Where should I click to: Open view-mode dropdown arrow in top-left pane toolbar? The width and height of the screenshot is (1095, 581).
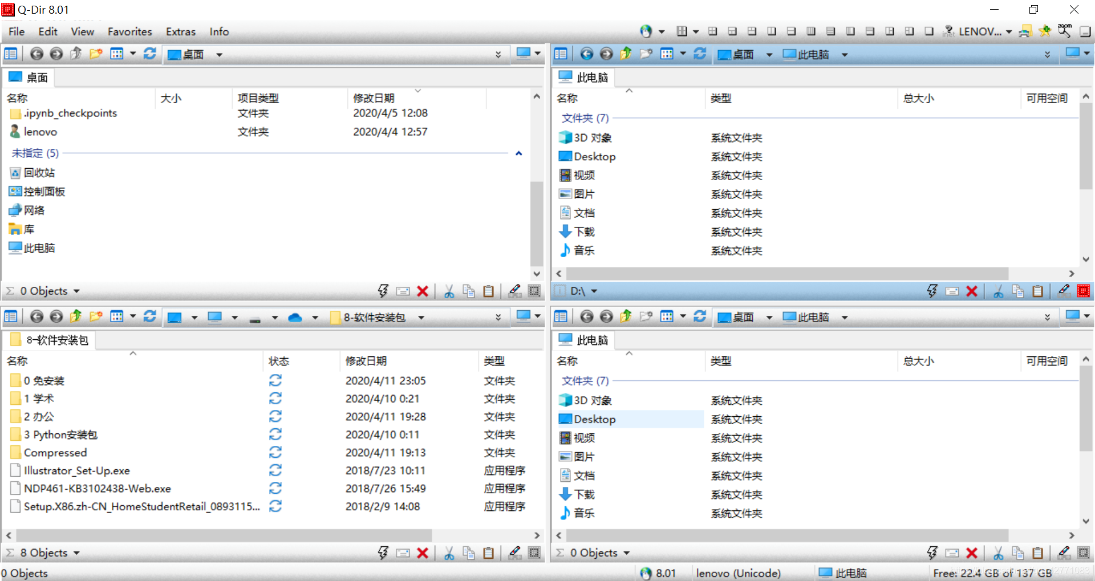(133, 54)
